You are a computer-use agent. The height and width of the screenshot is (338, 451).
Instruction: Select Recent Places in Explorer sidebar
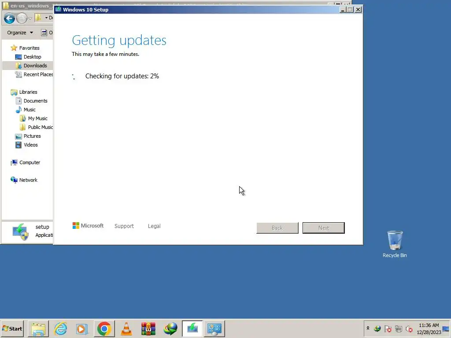point(34,74)
